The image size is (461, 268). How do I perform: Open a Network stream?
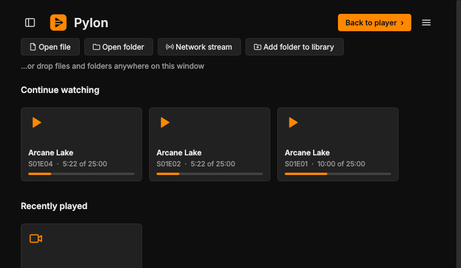coord(199,47)
